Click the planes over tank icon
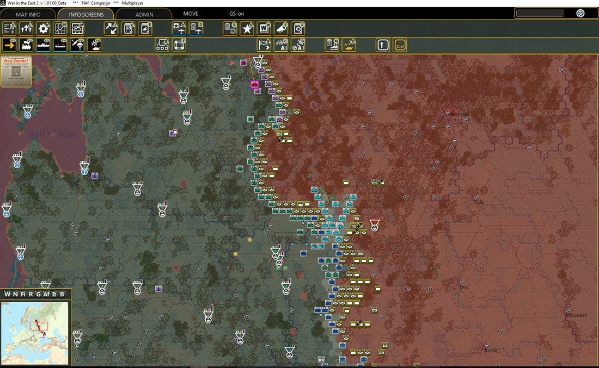Image resolution: width=599 pixels, height=368 pixels. [349, 45]
